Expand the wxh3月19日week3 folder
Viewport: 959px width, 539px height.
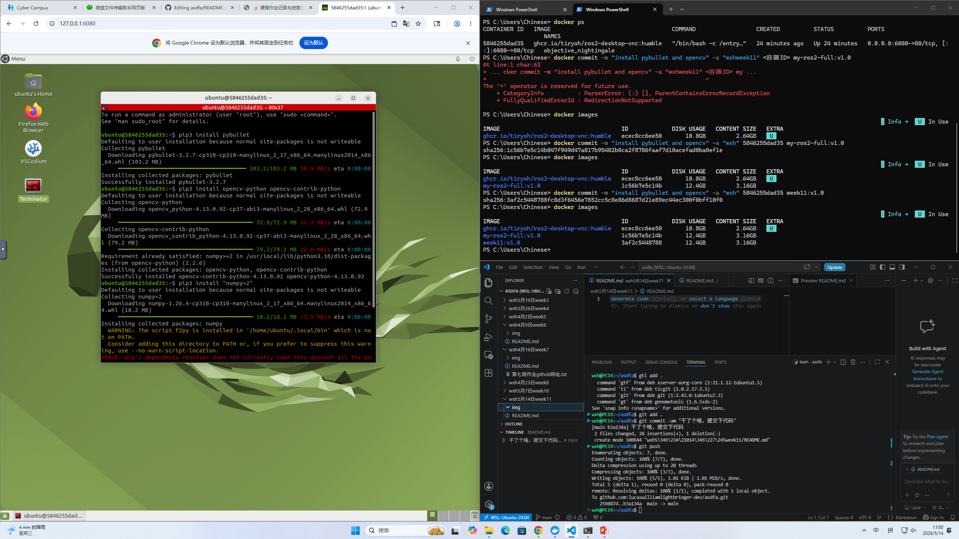(528, 300)
